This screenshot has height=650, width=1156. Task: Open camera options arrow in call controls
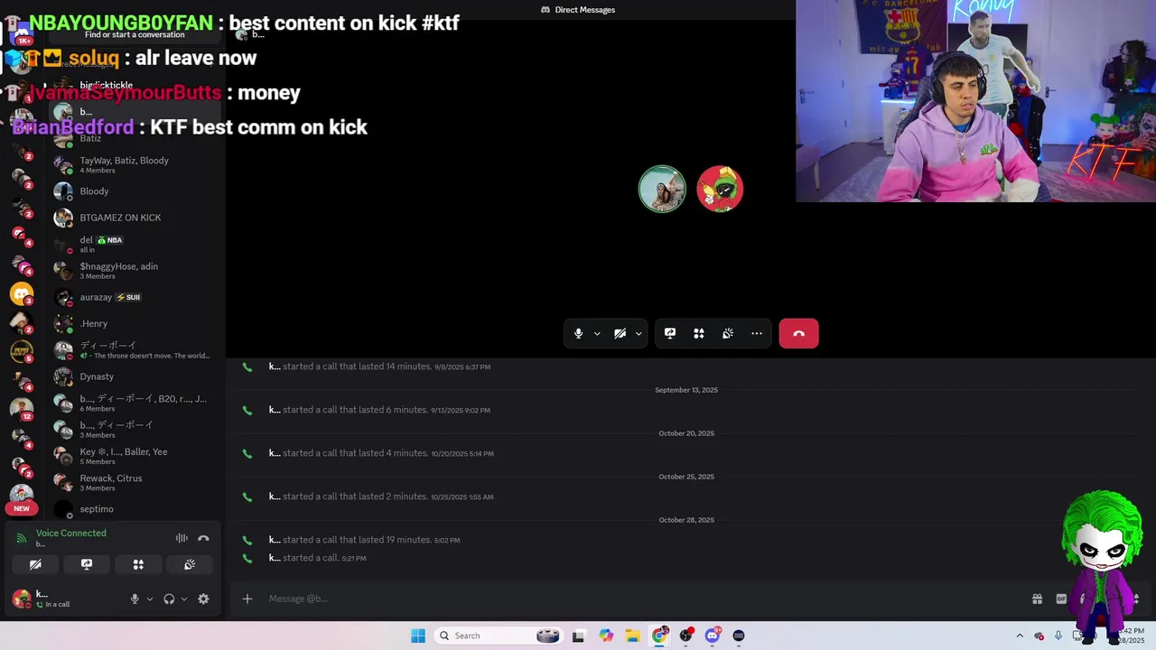(639, 333)
